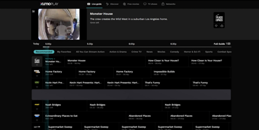Viewport: 259px width, 130px height.
Task: Click the TV shows screen icon
Action: tap(145, 4)
